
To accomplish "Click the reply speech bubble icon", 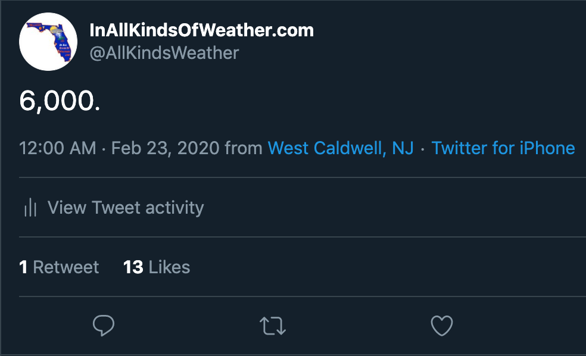I will pyautogui.click(x=104, y=326).
